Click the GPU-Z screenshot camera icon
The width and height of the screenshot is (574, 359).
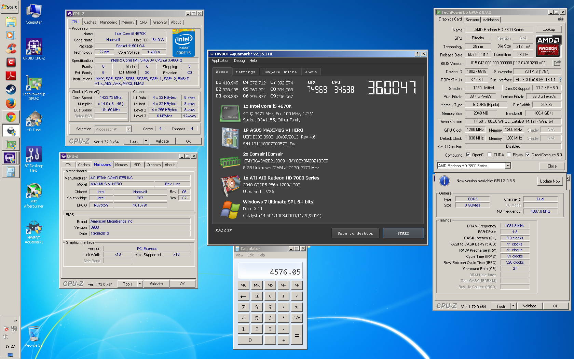pyautogui.click(x=560, y=19)
